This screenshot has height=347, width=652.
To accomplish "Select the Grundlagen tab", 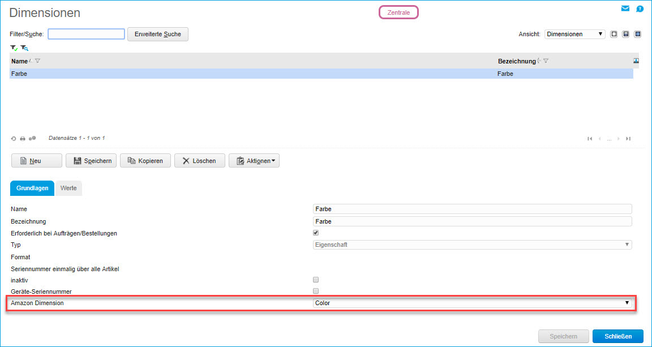I will [x=32, y=188].
